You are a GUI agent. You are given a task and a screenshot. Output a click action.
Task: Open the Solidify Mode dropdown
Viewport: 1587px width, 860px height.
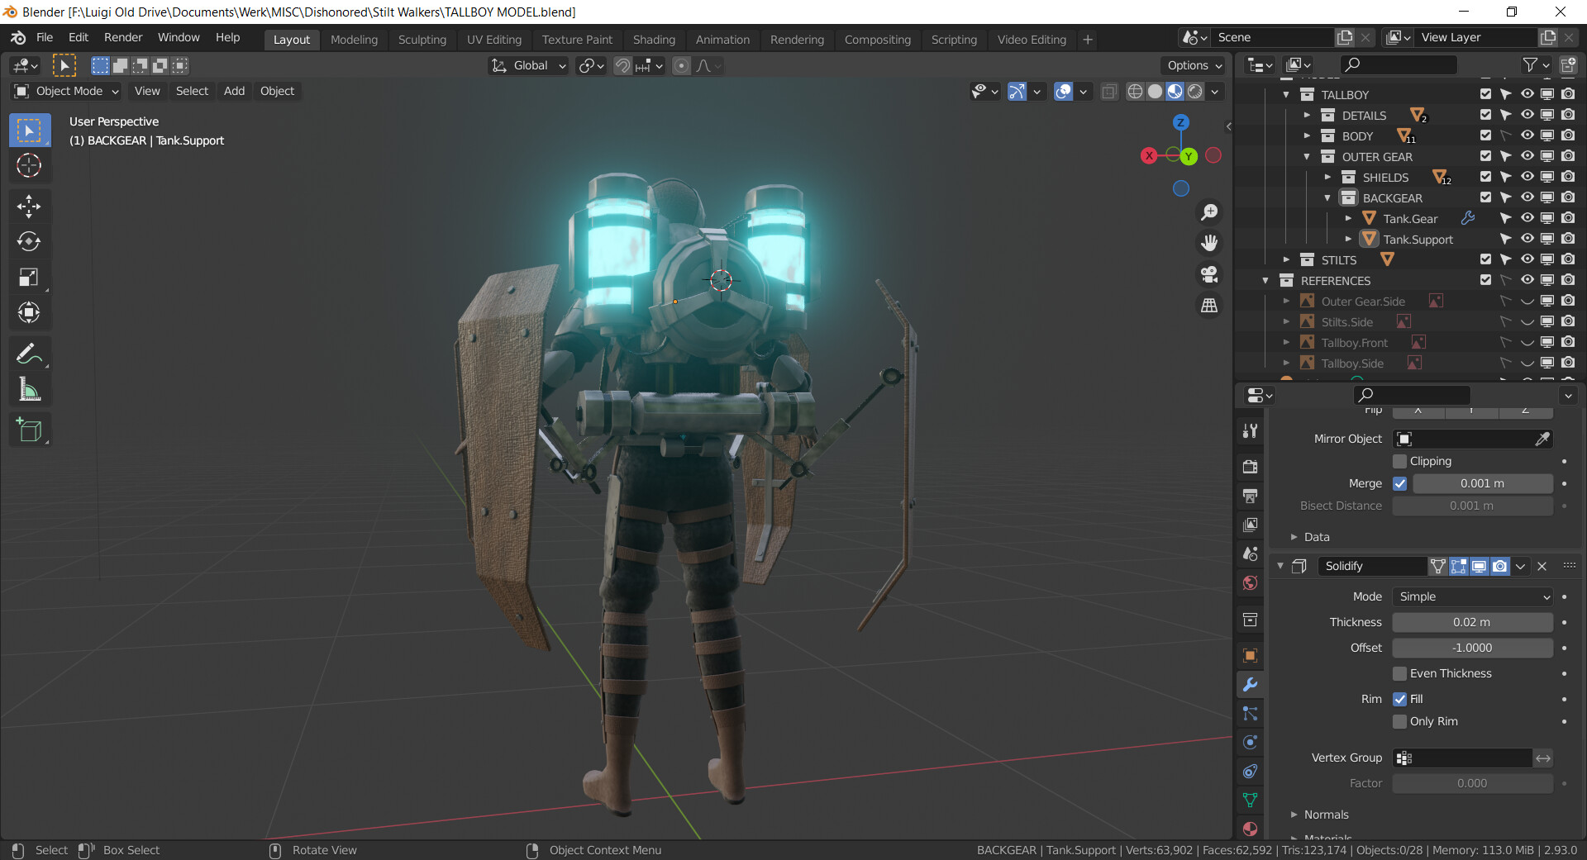point(1473,596)
